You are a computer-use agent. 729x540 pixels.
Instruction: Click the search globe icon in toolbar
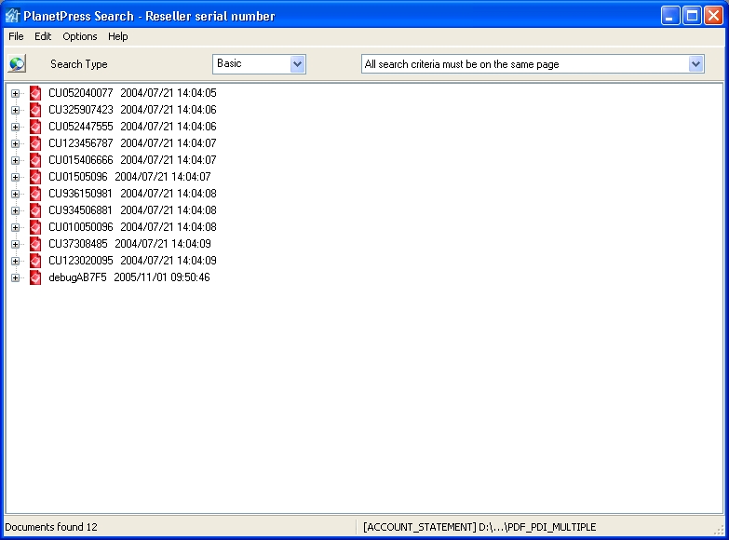click(x=17, y=63)
